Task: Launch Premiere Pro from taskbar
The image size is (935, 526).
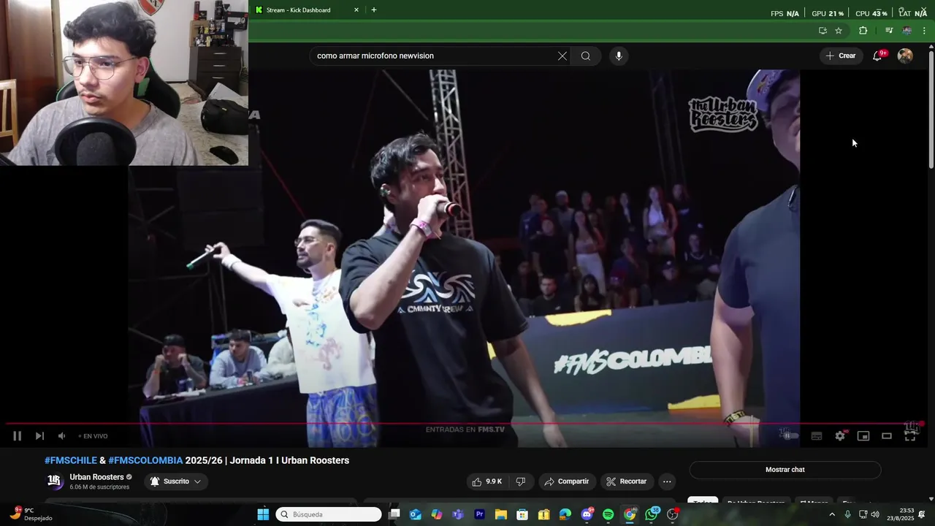Action: point(479,514)
